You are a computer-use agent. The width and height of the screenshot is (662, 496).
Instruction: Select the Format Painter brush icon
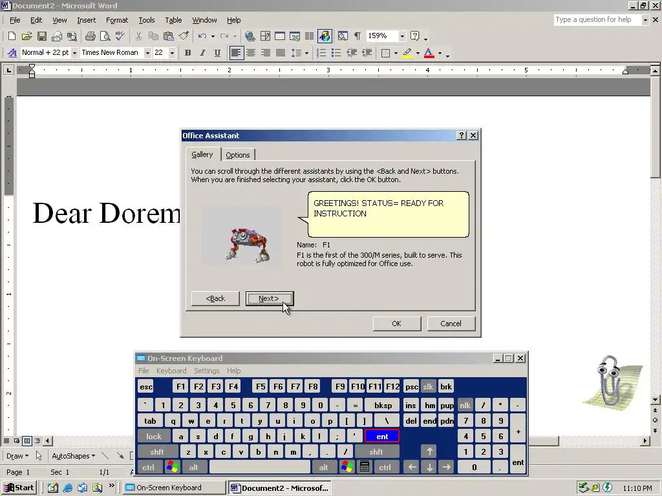click(x=184, y=36)
